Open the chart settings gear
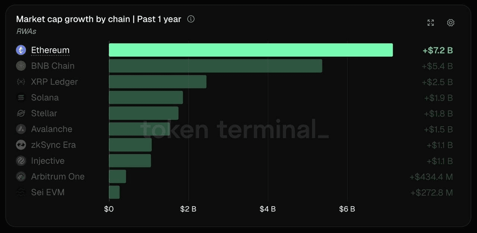This screenshot has height=233, width=477. 451,23
